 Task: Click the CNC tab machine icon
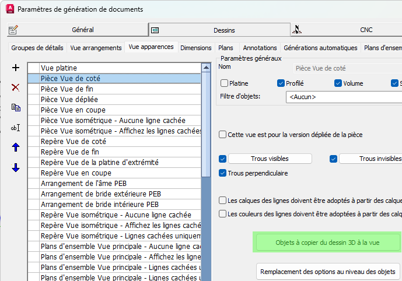pos(298,30)
